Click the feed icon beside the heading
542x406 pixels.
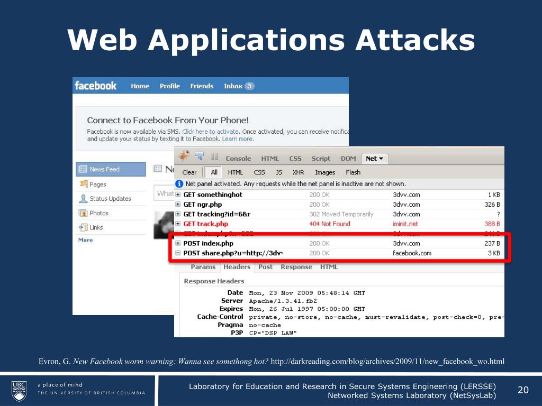158,169
